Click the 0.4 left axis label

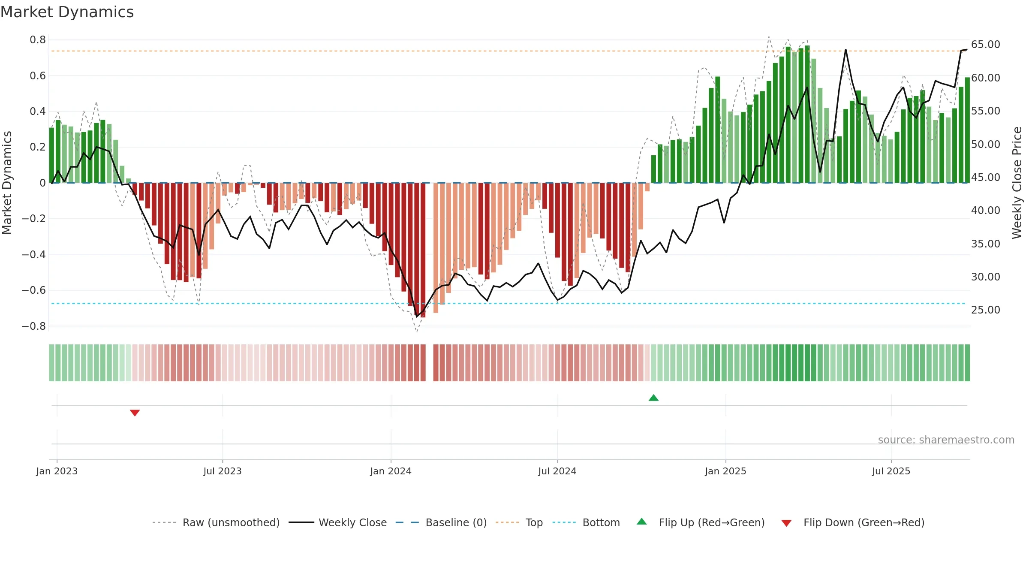click(x=38, y=112)
